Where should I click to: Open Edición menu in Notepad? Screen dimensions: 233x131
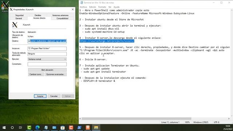tap(92, 7)
